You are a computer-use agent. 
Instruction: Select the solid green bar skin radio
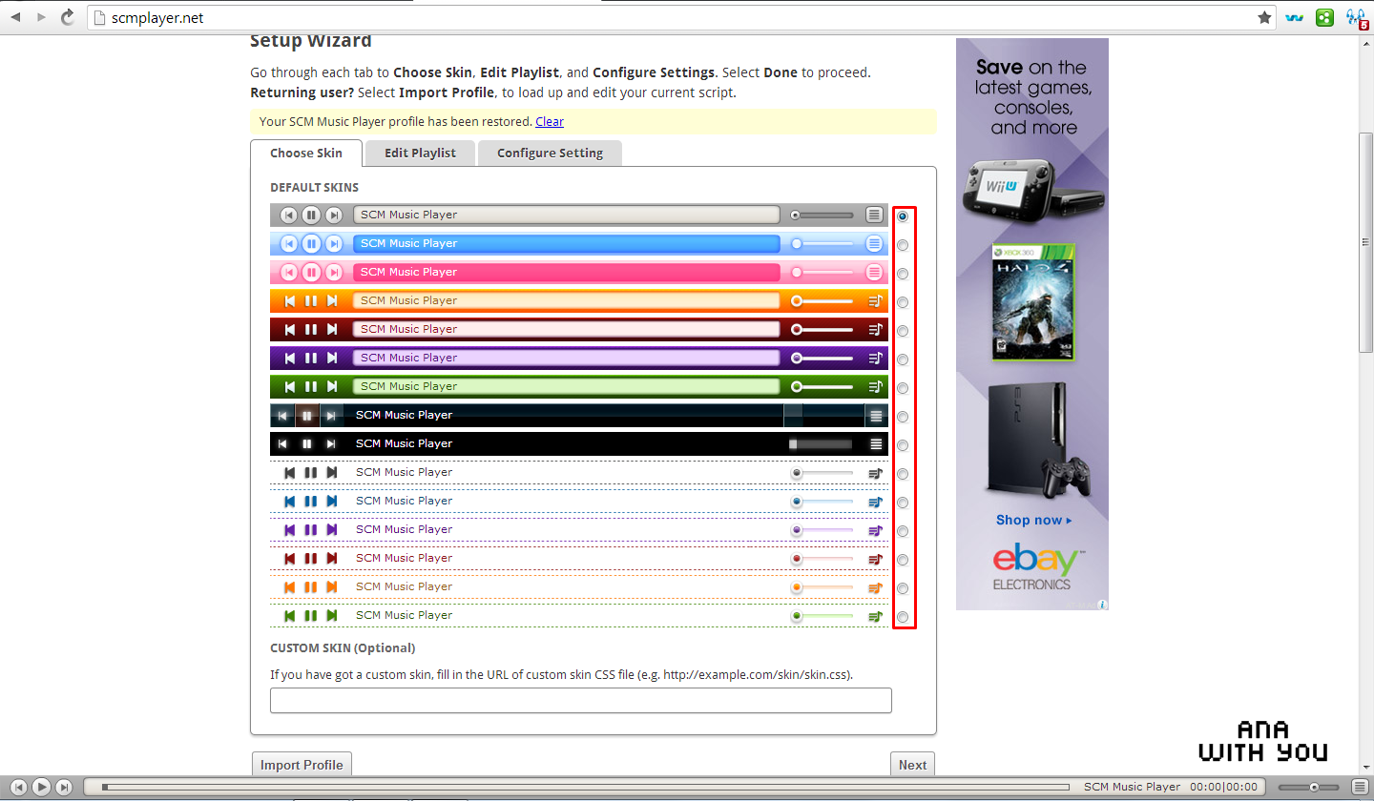903,388
